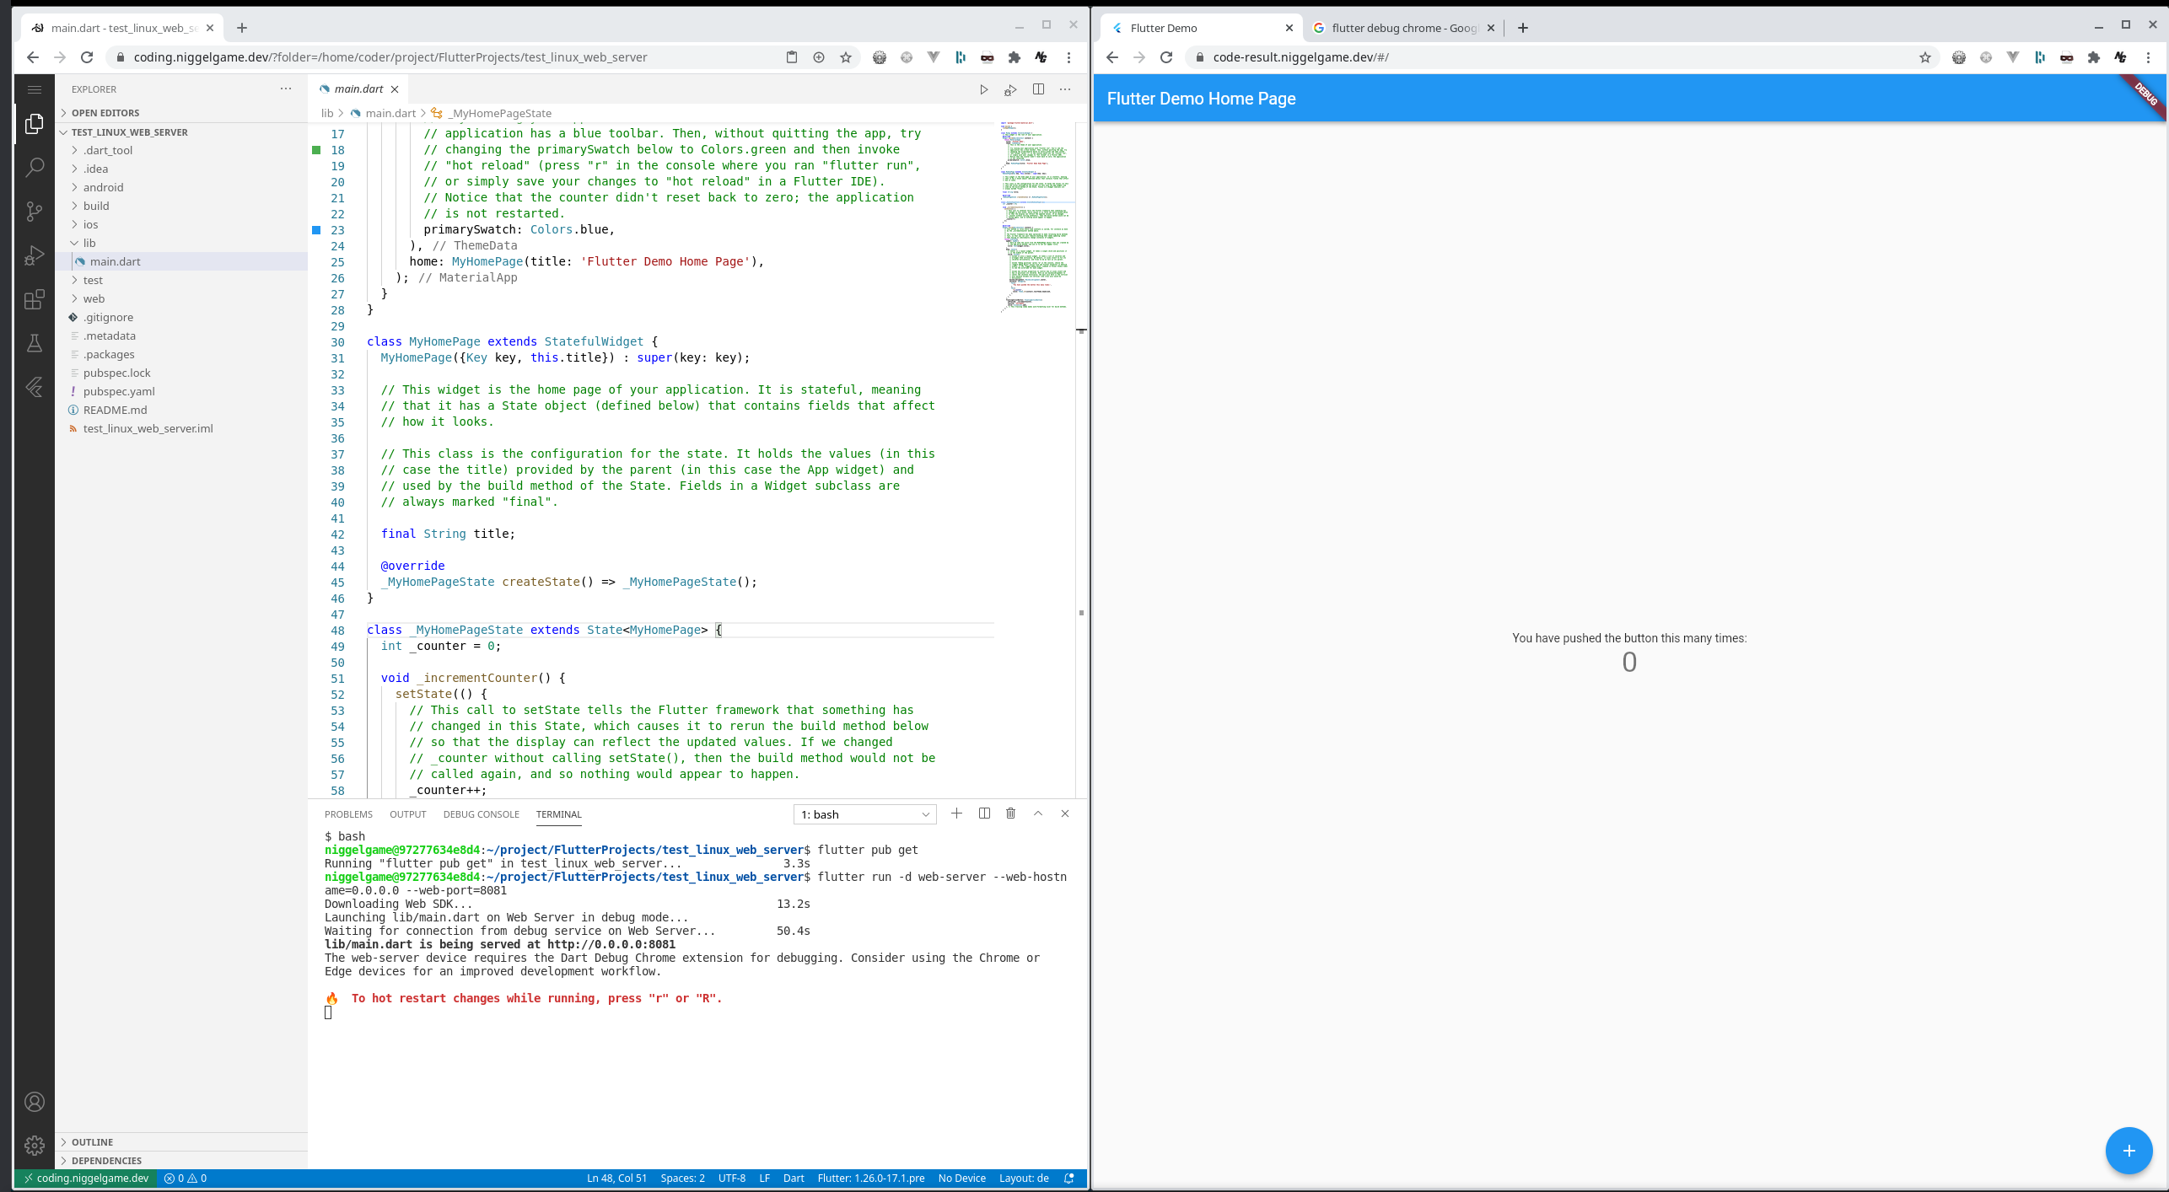Open the Flutter sidebar view

35,387
